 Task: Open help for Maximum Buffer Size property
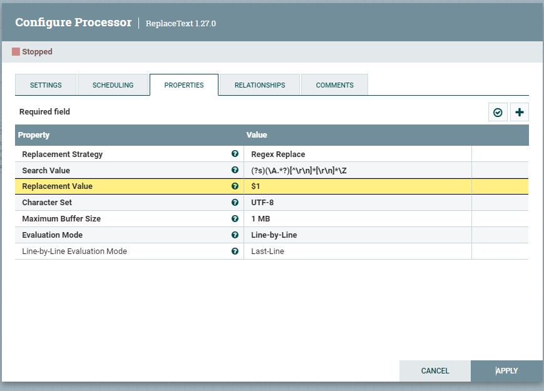[x=235, y=219]
